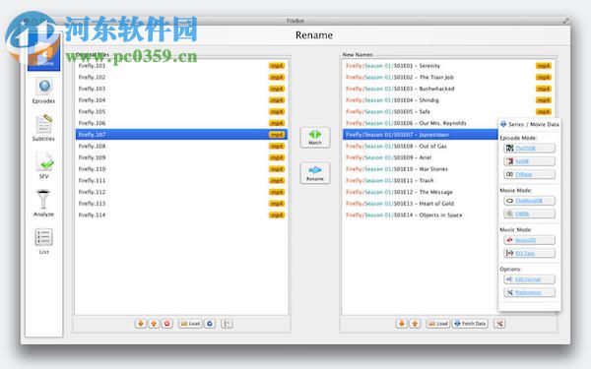Open the Analyze funnel panel
Screen dimensions: 591x369
click(43, 204)
